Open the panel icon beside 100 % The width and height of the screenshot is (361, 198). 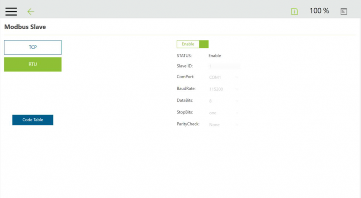tap(344, 12)
